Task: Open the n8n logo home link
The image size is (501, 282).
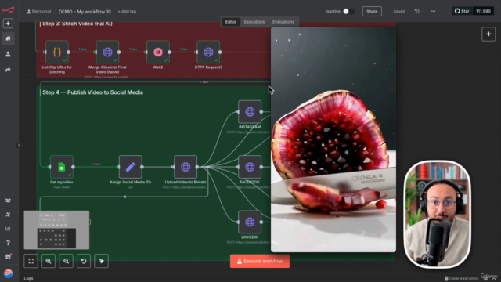Action: click(x=8, y=10)
